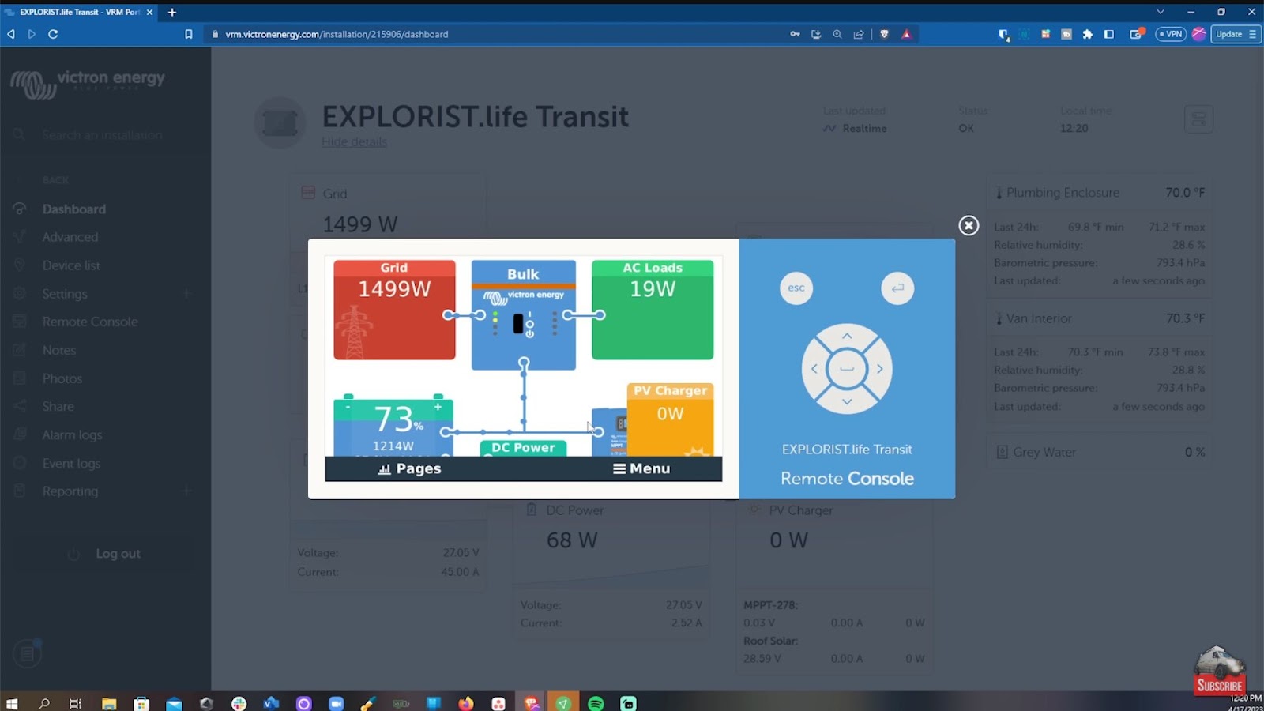Open Firefox from the taskbar
Screen dimensions: 1264x711
466,703
